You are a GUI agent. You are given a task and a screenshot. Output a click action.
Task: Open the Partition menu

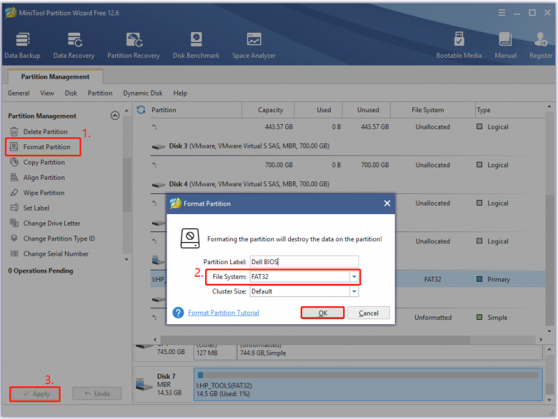point(100,93)
